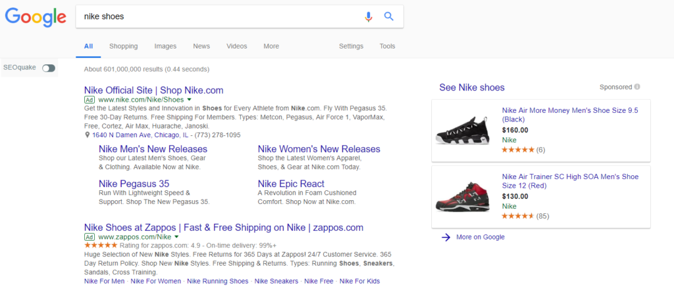Click the Ad badge next to www.zappos.com/Nike
Viewport: 674px width, 290px height.
[90, 237]
